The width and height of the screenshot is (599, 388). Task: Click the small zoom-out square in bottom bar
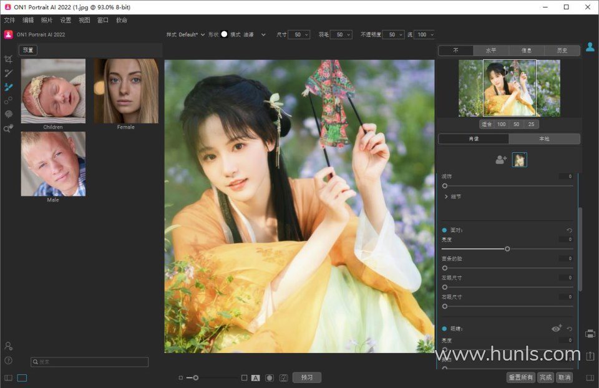[181, 377]
